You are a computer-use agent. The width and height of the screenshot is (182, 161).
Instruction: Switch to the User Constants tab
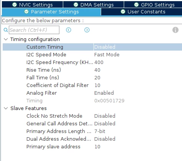click(x=142, y=11)
